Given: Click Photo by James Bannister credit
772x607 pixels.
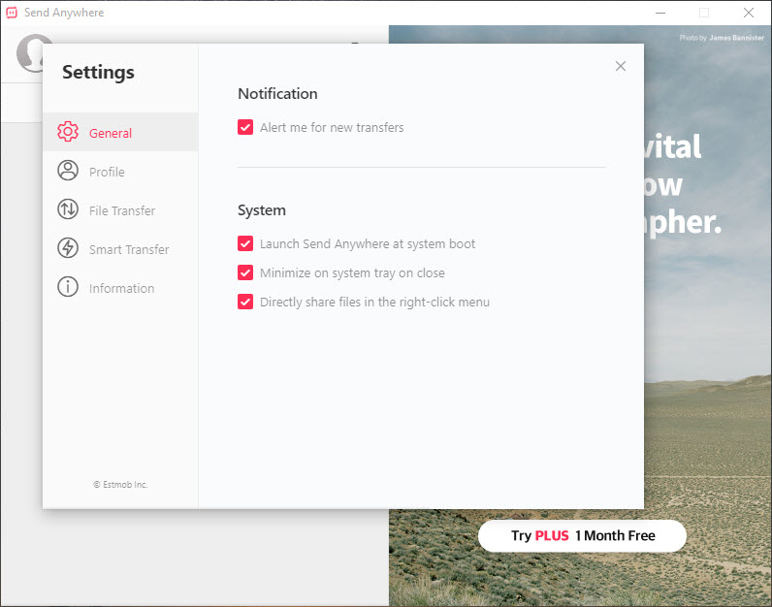Looking at the screenshot, I should [x=722, y=38].
